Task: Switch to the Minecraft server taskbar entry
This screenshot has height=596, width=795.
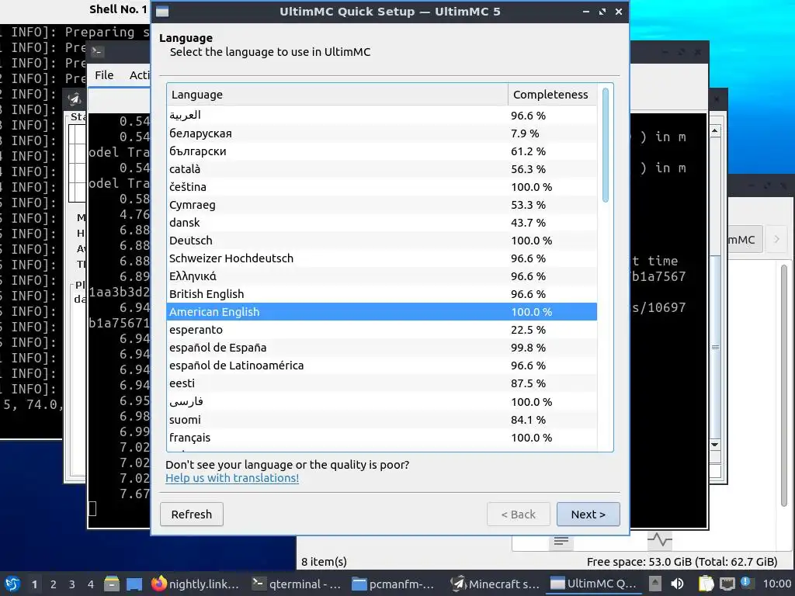Action: tap(496, 584)
